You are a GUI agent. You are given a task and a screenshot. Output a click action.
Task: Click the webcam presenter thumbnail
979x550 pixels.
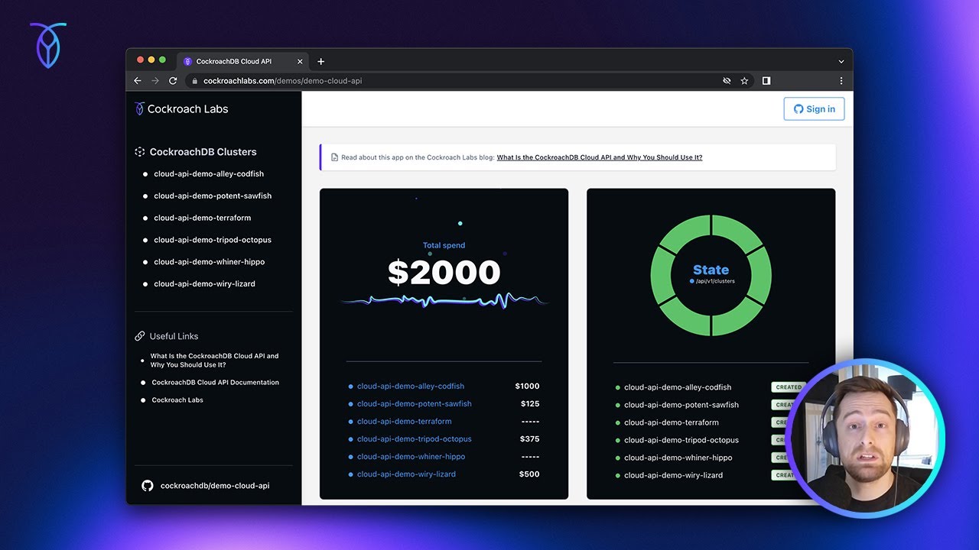point(866,439)
